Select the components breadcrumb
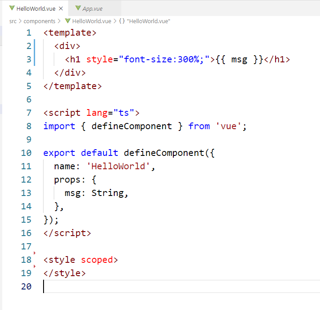The height and width of the screenshot is (310, 320). point(40,21)
